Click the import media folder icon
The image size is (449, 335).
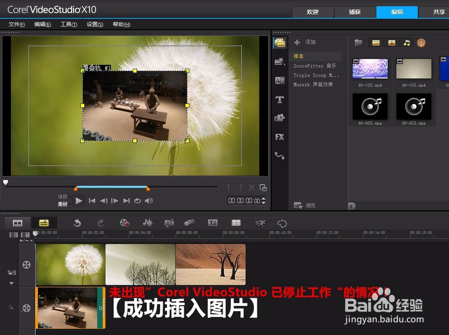358,43
